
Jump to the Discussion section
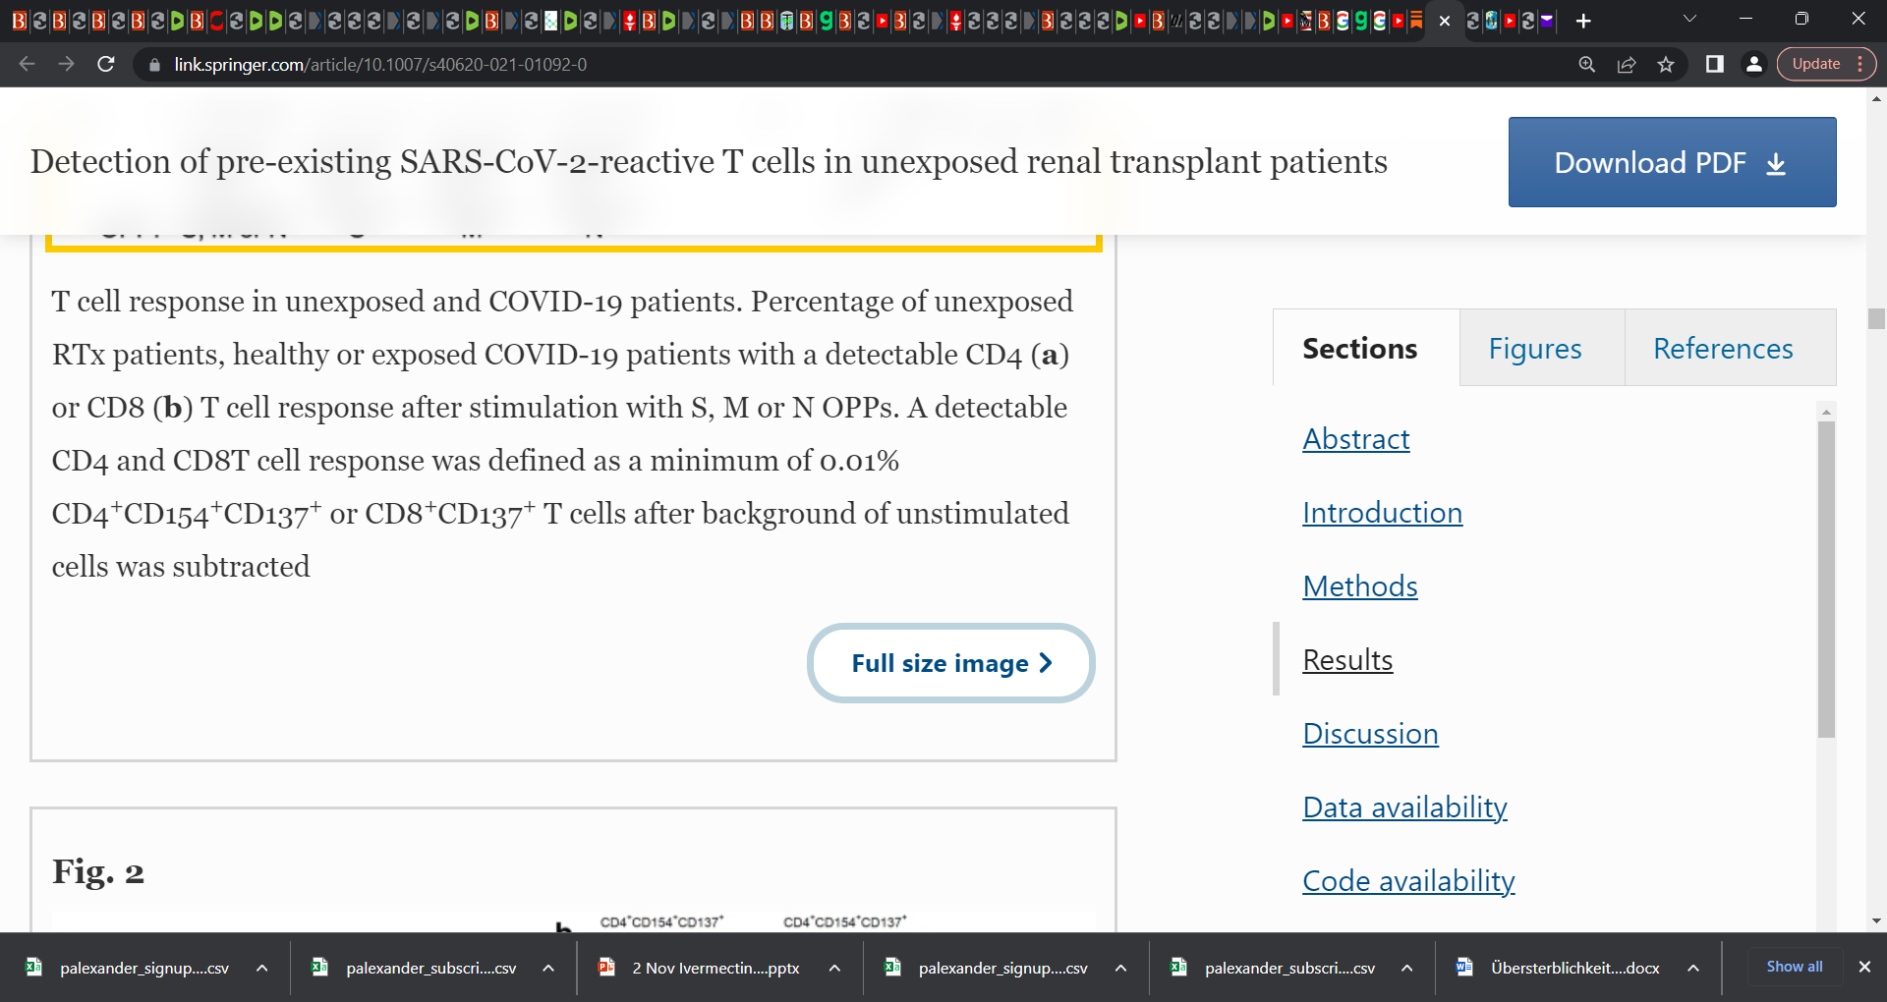click(1370, 734)
